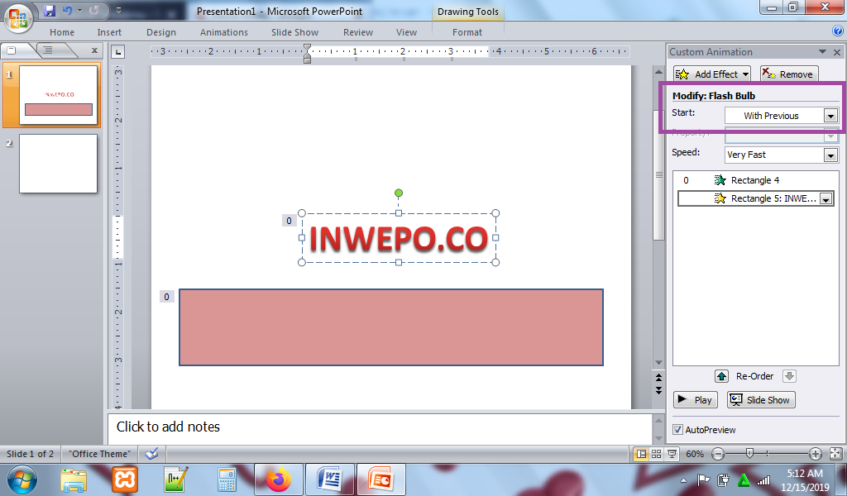The image size is (847, 496).
Task: Customize the Quick Access Toolbar dropdown
Action: (118, 10)
